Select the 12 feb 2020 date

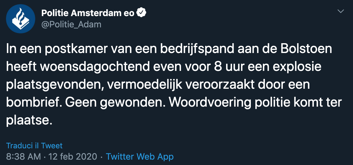(73, 156)
